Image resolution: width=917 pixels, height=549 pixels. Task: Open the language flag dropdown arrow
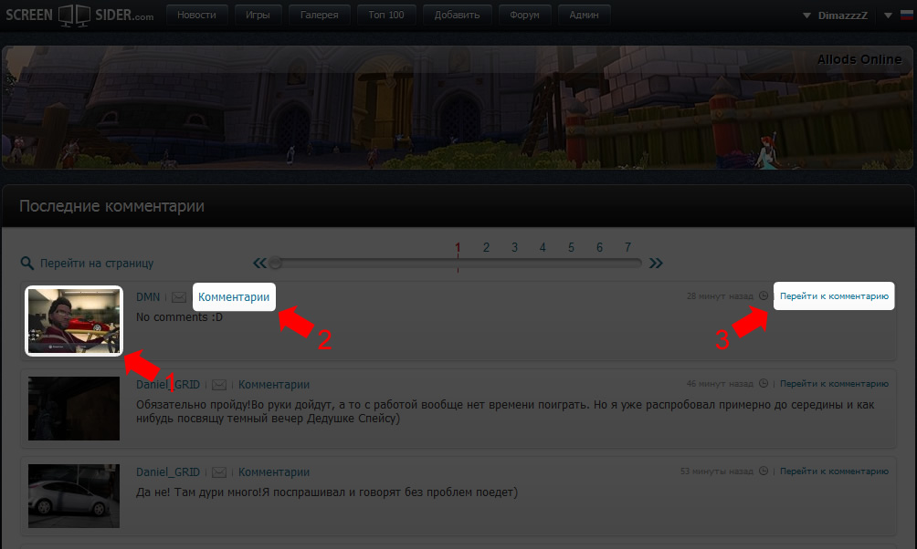(x=888, y=16)
